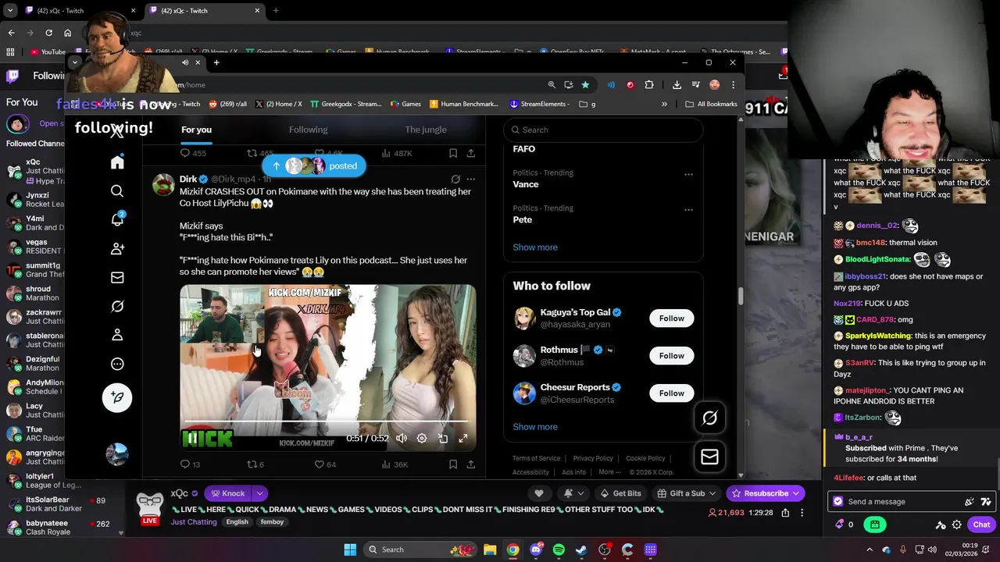The image size is (1000, 562).
Task: Switch to the For you tab
Action: pyautogui.click(x=196, y=130)
